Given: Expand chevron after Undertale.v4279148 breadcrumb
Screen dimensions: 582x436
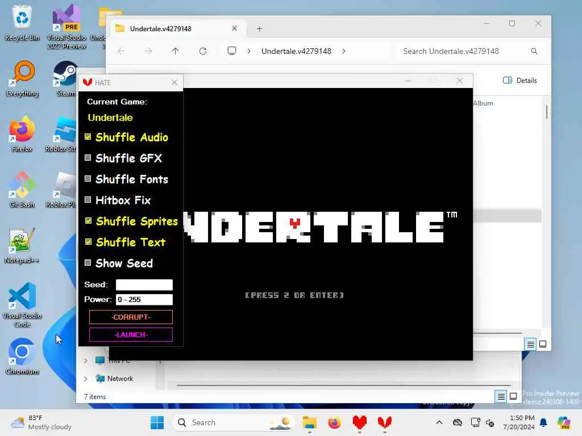Looking at the screenshot, I should tap(344, 51).
